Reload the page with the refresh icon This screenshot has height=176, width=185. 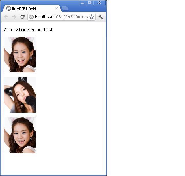tap(22, 17)
